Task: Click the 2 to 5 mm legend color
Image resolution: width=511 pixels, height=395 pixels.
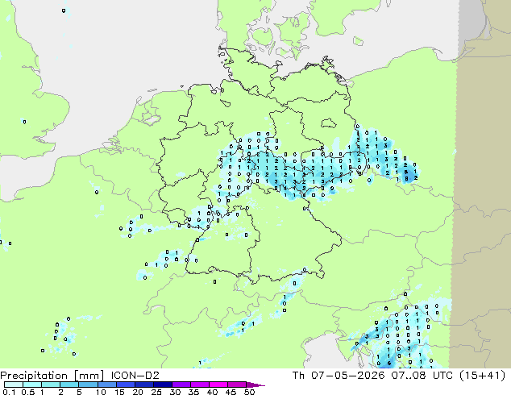Action: tap(69, 385)
